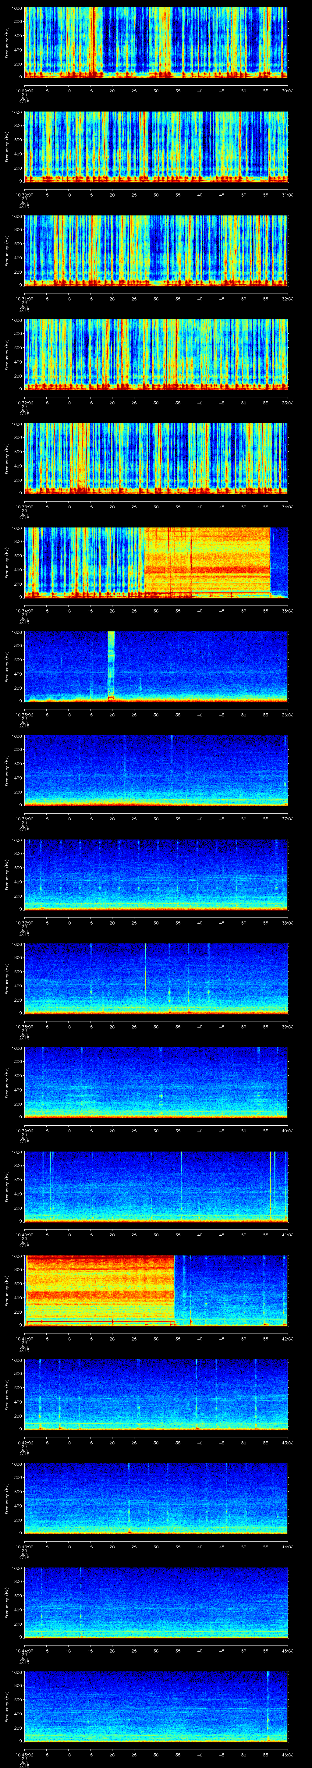Screen dimensions: 312x1768
Task: Open the spectrogram panel starting at 10:31:00
Action: [x=156, y=250]
